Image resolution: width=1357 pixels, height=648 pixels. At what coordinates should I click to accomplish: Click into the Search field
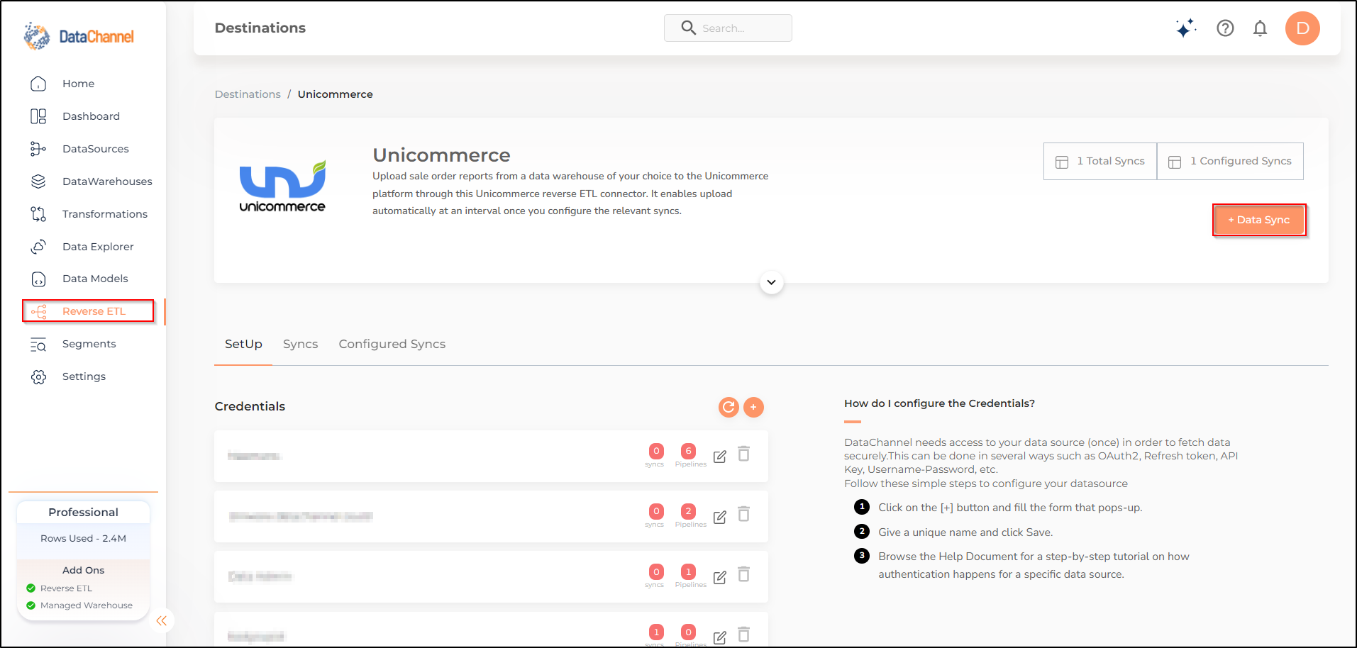(728, 28)
